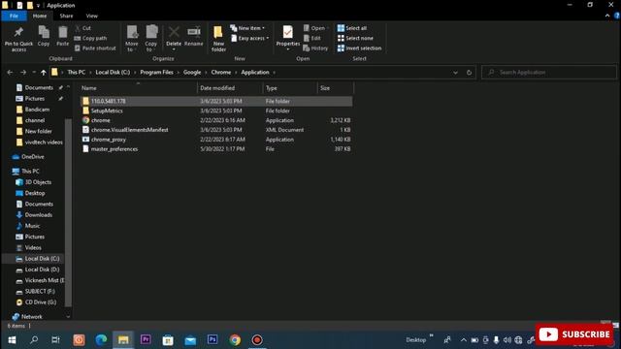Click the Copy ribbon button
The height and width of the screenshot is (349, 621).
coord(44,37)
